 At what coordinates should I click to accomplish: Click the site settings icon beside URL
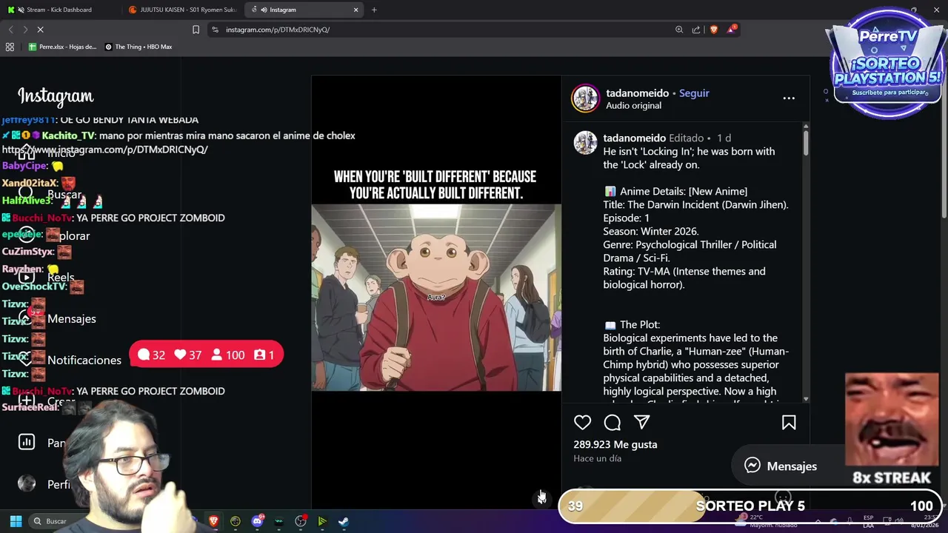[215, 30]
